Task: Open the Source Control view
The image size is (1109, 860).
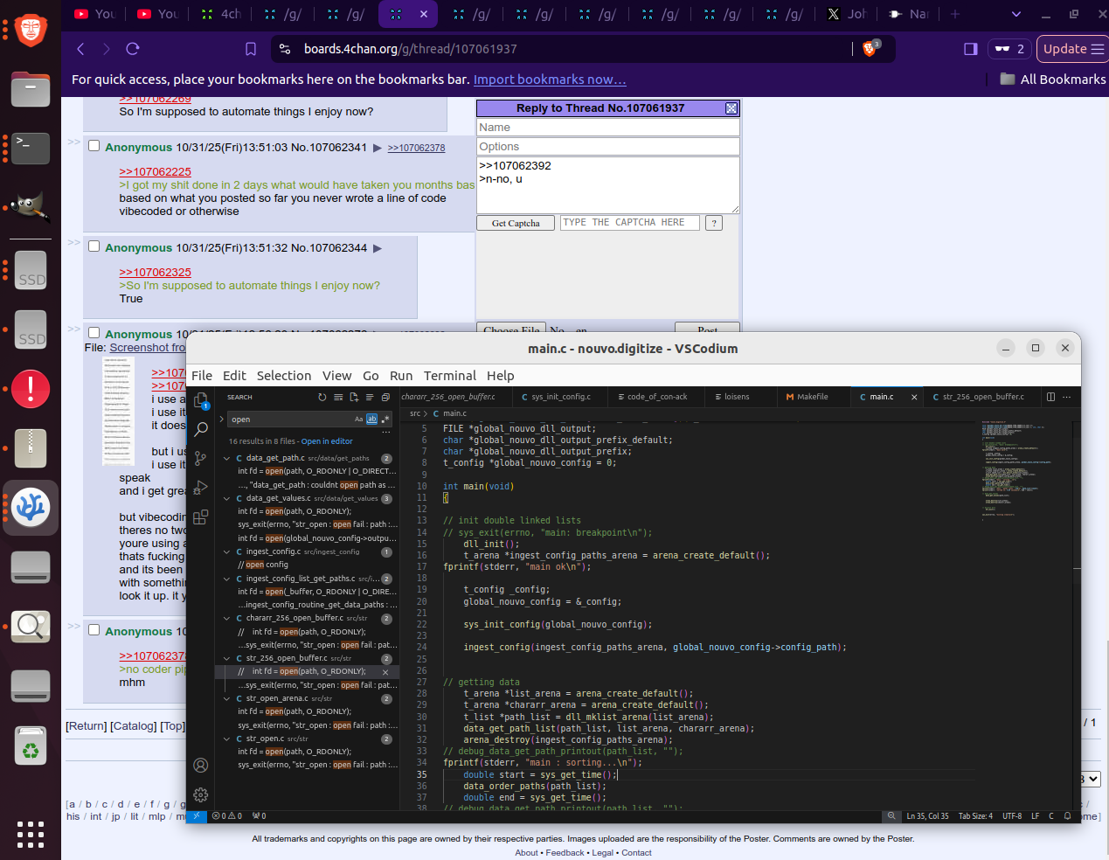Action: [201, 458]
